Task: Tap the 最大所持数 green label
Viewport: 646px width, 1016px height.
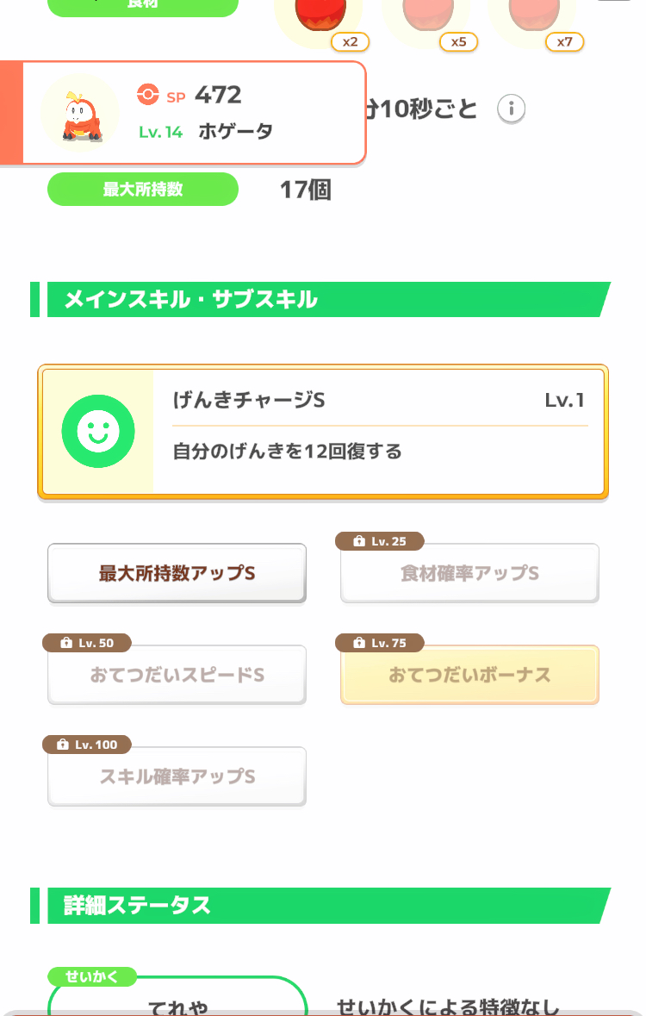Action: click(143, 190)
